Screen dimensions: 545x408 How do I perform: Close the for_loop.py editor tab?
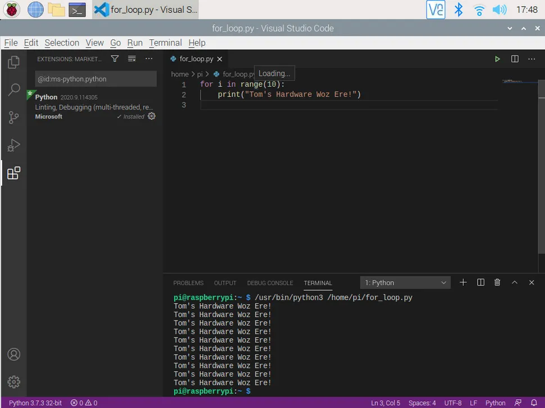pos(220,59)
